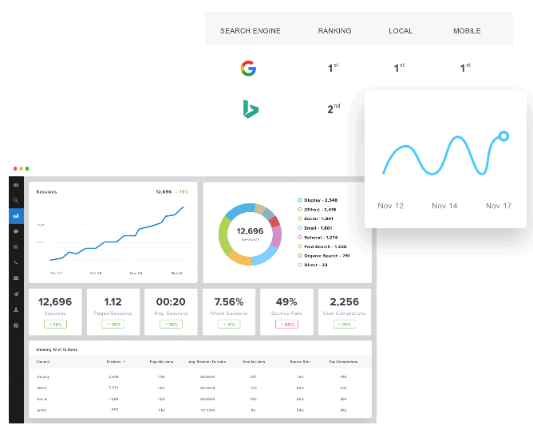This screenshot has height=433, width=533.
Task: Click the green window maximize dot
Action: pyautogui.click(x=27, y=168)
